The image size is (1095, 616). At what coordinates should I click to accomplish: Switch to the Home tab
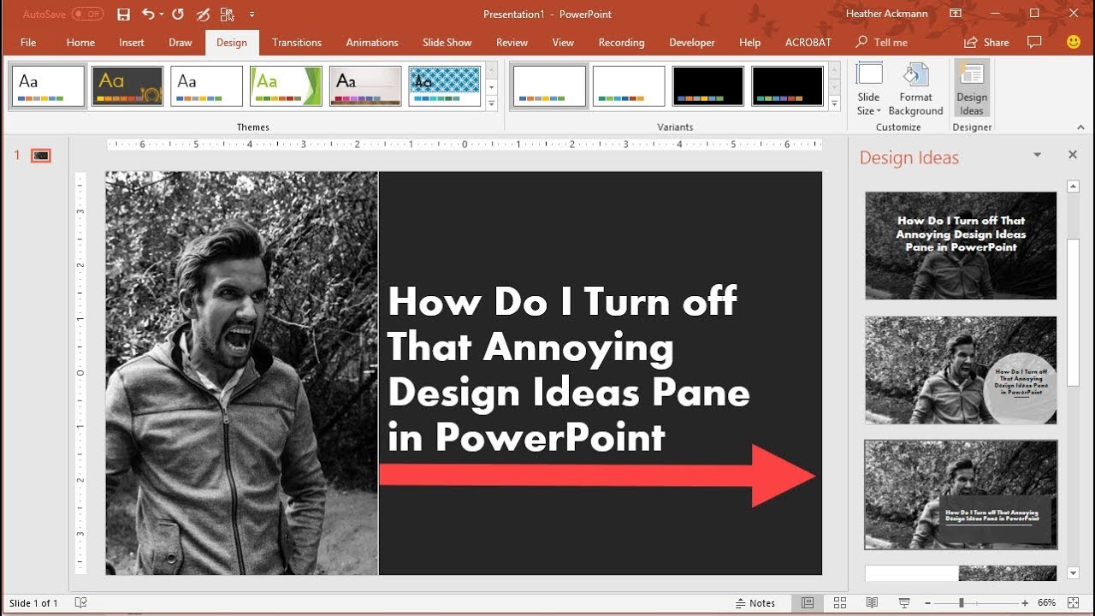pos(80,42)
